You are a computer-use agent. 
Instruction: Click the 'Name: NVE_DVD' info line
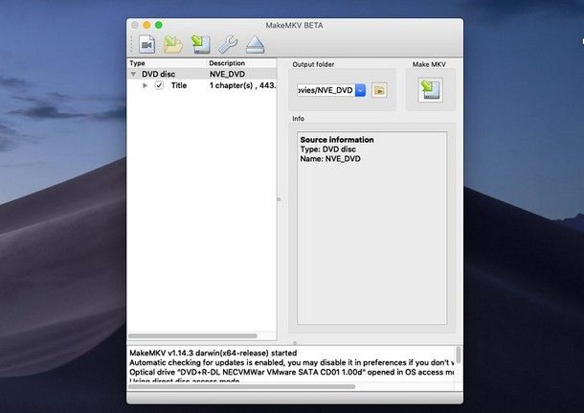pos(330,159)
